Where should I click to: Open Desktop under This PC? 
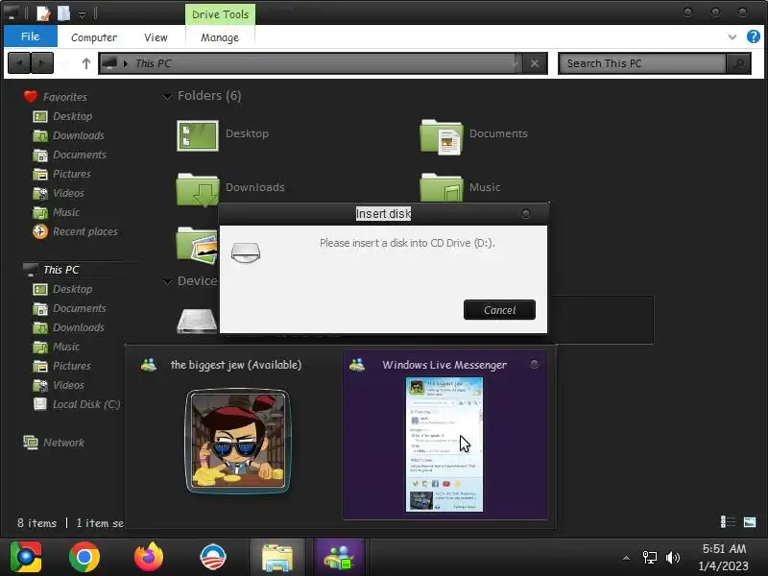click(x=72, y=289)
